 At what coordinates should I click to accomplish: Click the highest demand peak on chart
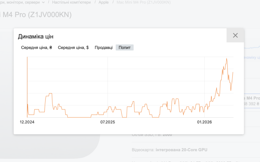226,59
